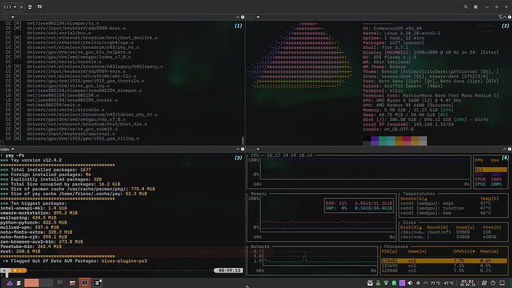Select highlighted cc1 process row 123651
Viewport: 512px width, 288px height.
tap(444, 261)
